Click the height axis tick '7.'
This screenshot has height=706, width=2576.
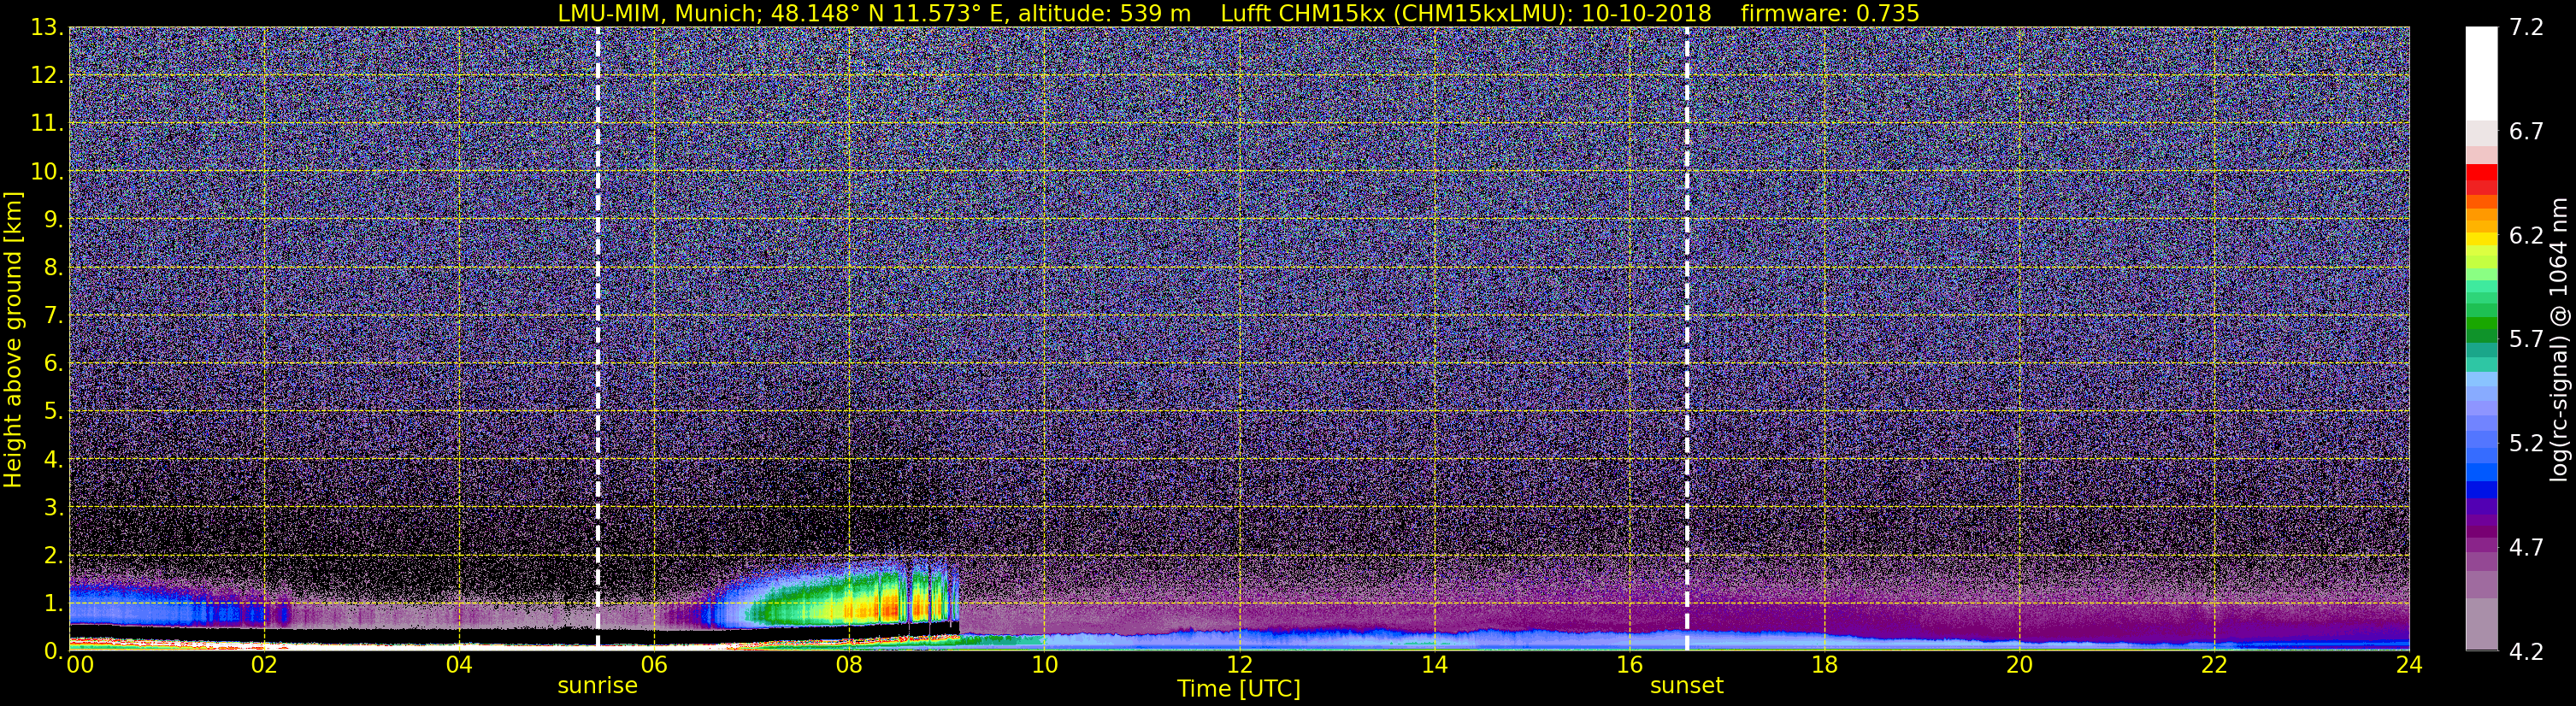pos(53,315)
